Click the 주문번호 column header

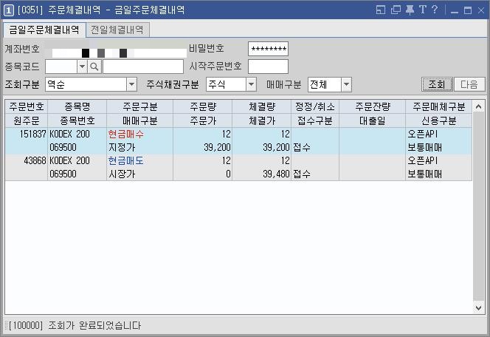[27, 106]
